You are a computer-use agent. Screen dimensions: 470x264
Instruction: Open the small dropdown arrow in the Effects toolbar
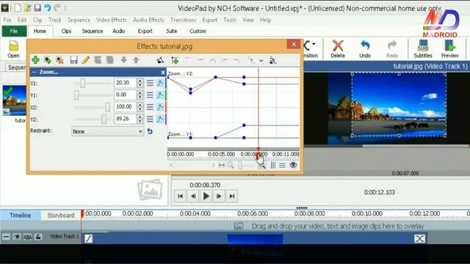(x=261, y=61)
